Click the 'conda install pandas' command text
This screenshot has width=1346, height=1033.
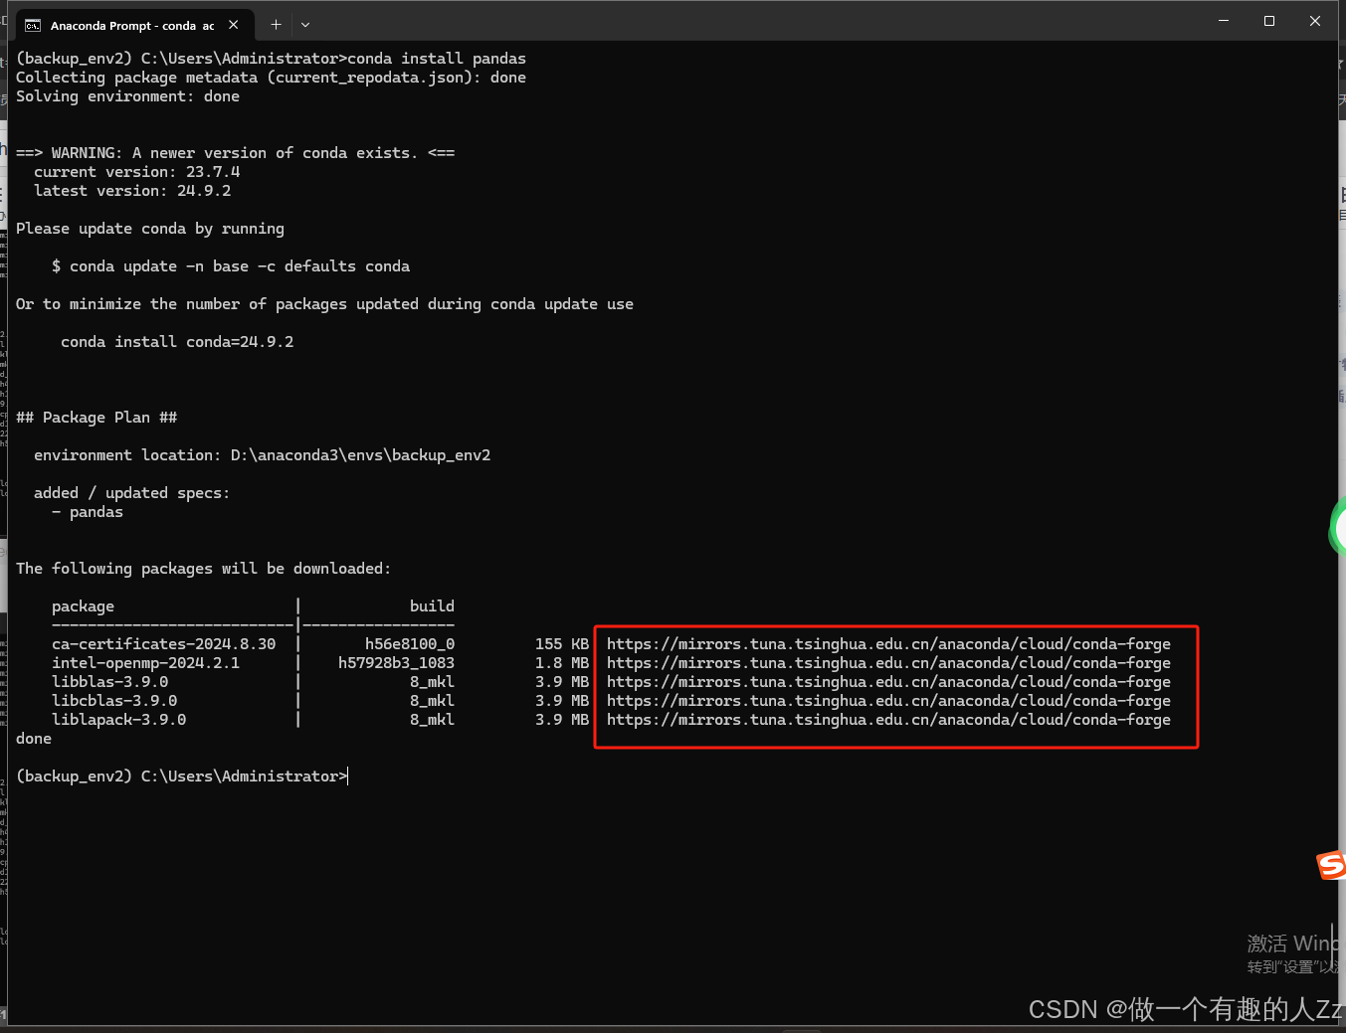point(437,59)
